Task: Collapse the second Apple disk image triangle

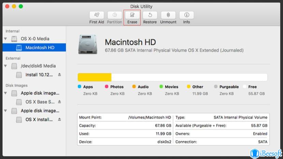Action: pyautogui.click(x=5, y=111)
